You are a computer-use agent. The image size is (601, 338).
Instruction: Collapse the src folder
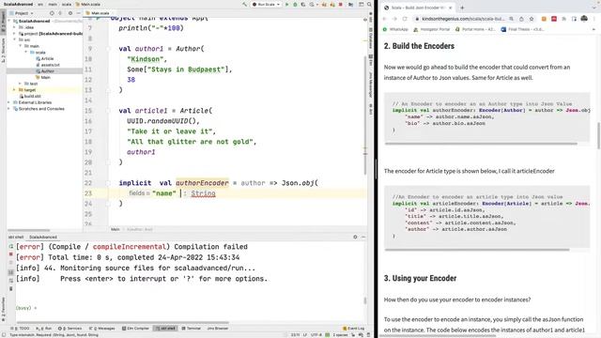15,39
